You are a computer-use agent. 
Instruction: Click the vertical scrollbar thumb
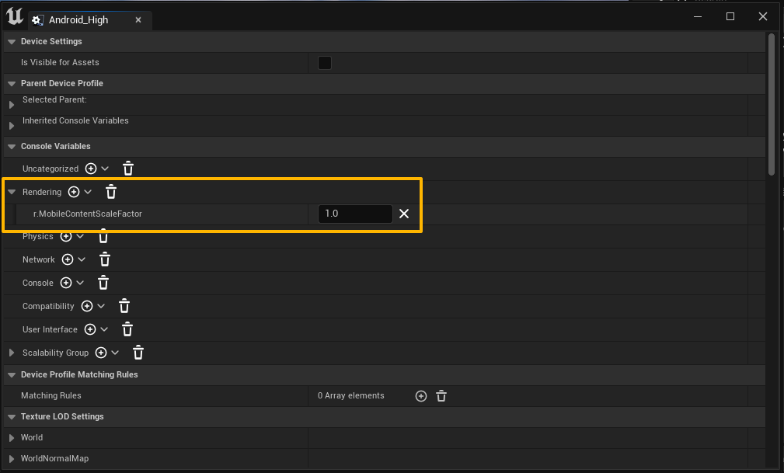[772, 105]
